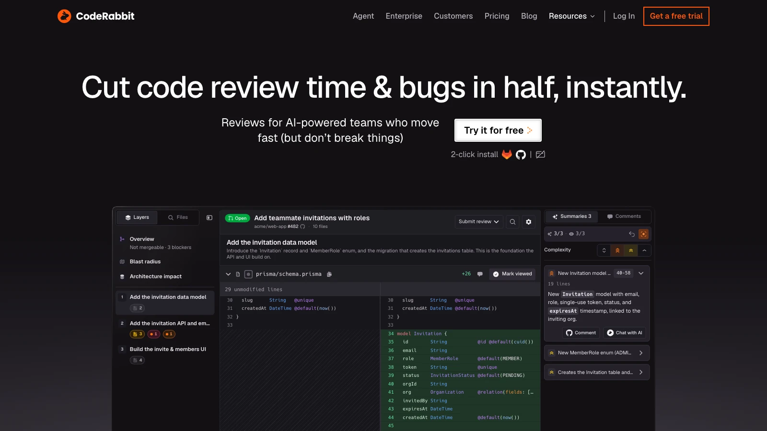This screenshot has height=431, width=767.
Task: Toggle the sidebar panel collapse icon
Action: tap(209, 217)
